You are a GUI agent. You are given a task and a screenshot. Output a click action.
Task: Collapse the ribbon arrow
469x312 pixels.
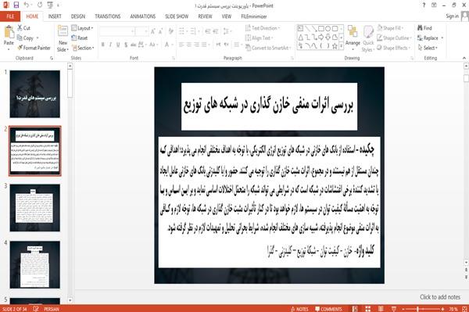click(x=464, y=58)
